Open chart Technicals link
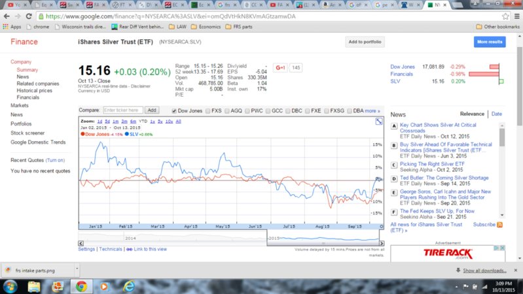This screenshot has width=523, height=294. (111, 249)
